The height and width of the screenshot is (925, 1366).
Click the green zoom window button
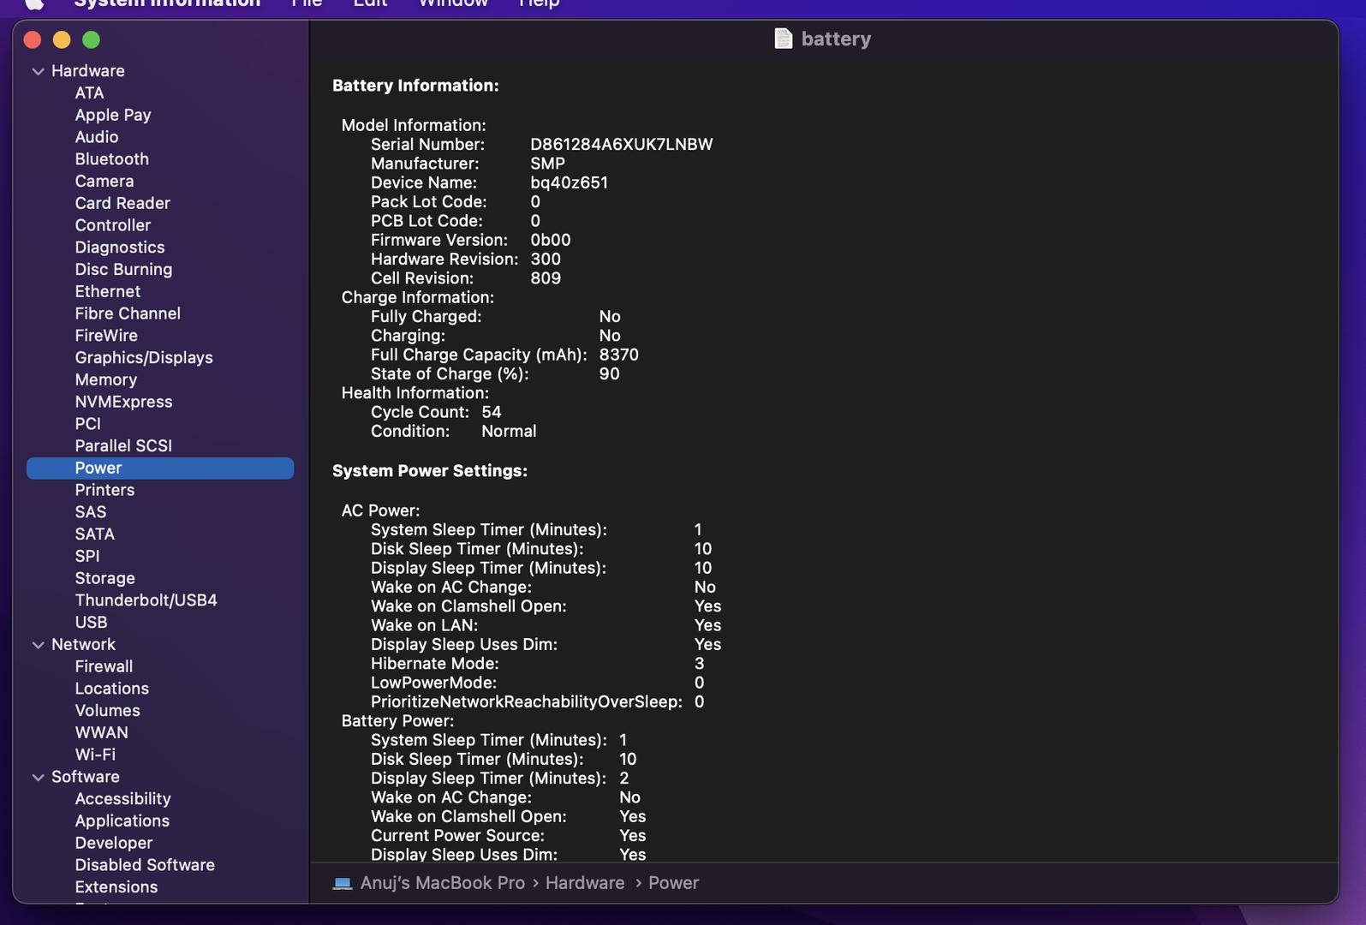click(x=91, y=39)
